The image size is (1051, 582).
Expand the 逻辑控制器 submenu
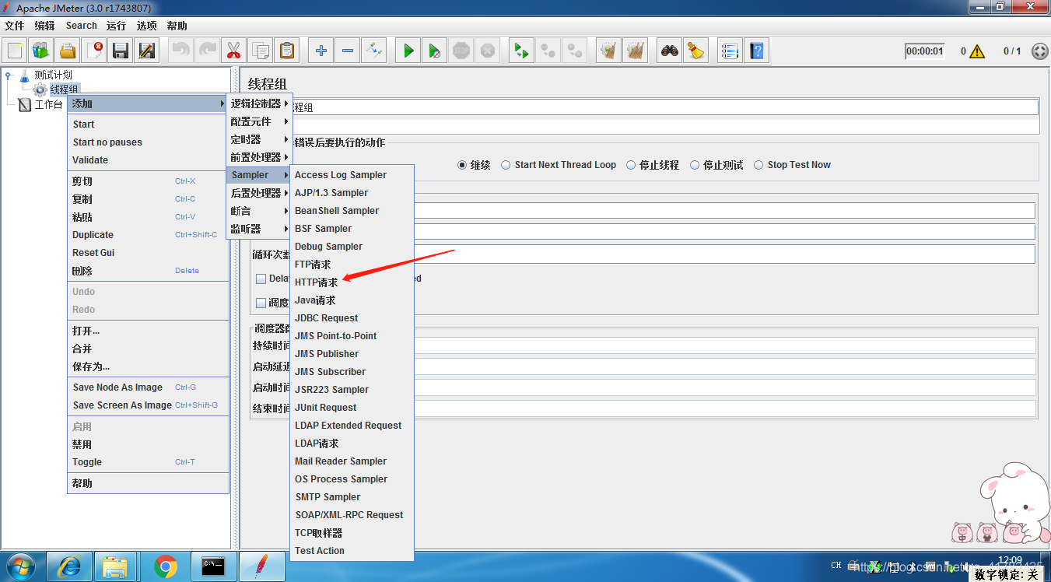coord(259,103)
